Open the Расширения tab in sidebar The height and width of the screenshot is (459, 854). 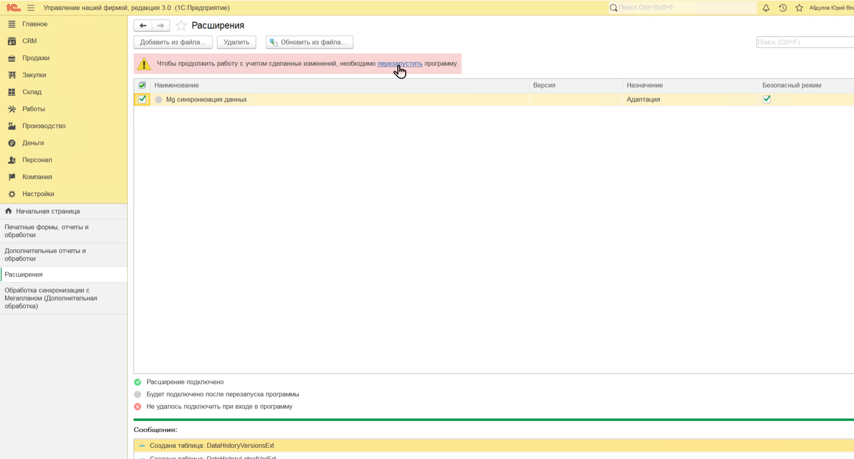pos(24,275)
